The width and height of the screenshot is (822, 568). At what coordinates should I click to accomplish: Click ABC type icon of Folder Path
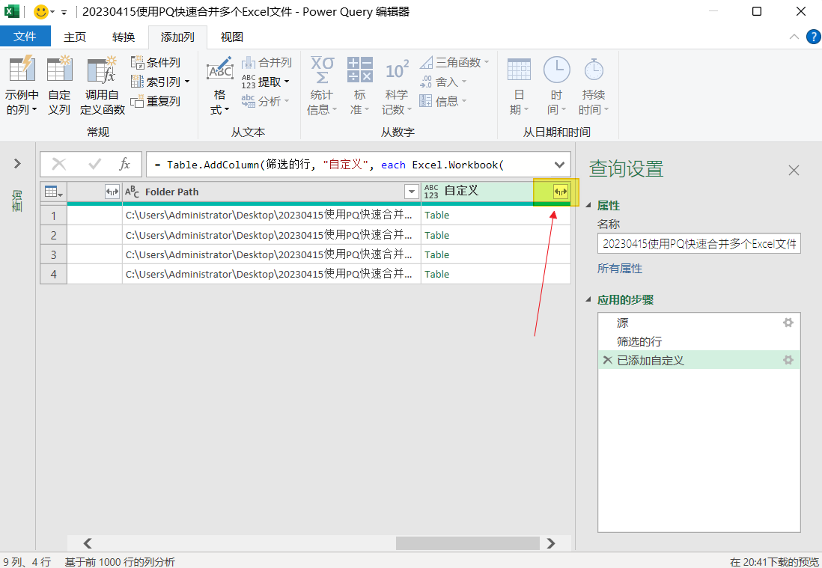pos(133,192)
